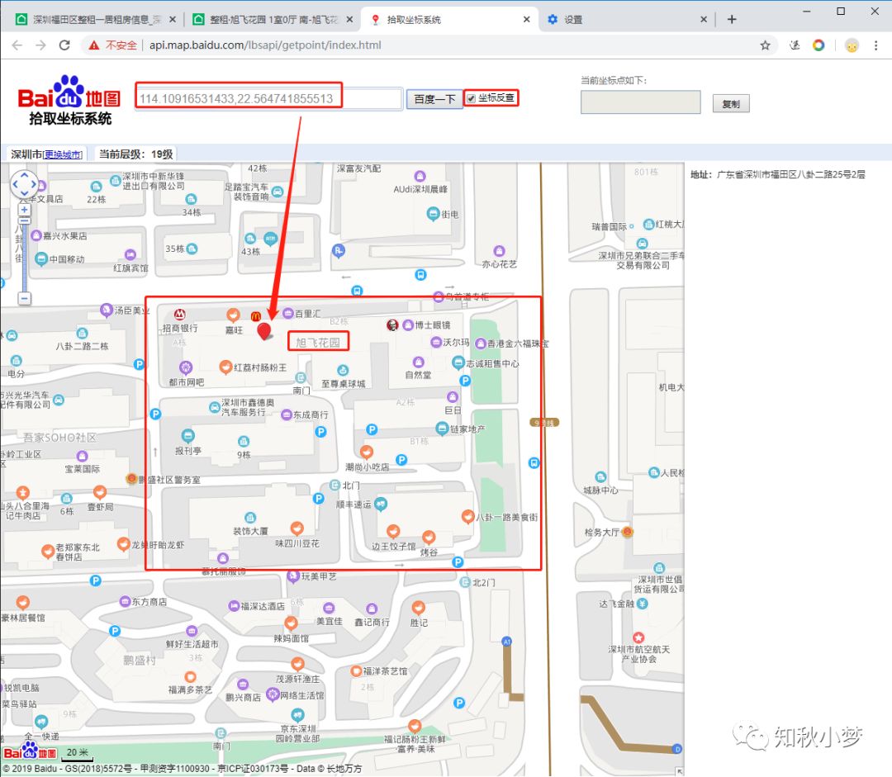The image size is (892, 777).
Task: Click the 红荔村肠粉王 restaurant icon
Action: (225, 367)
